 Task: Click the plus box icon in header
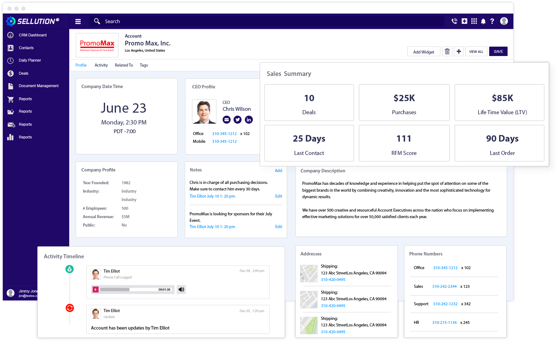[x=464, y=21]
